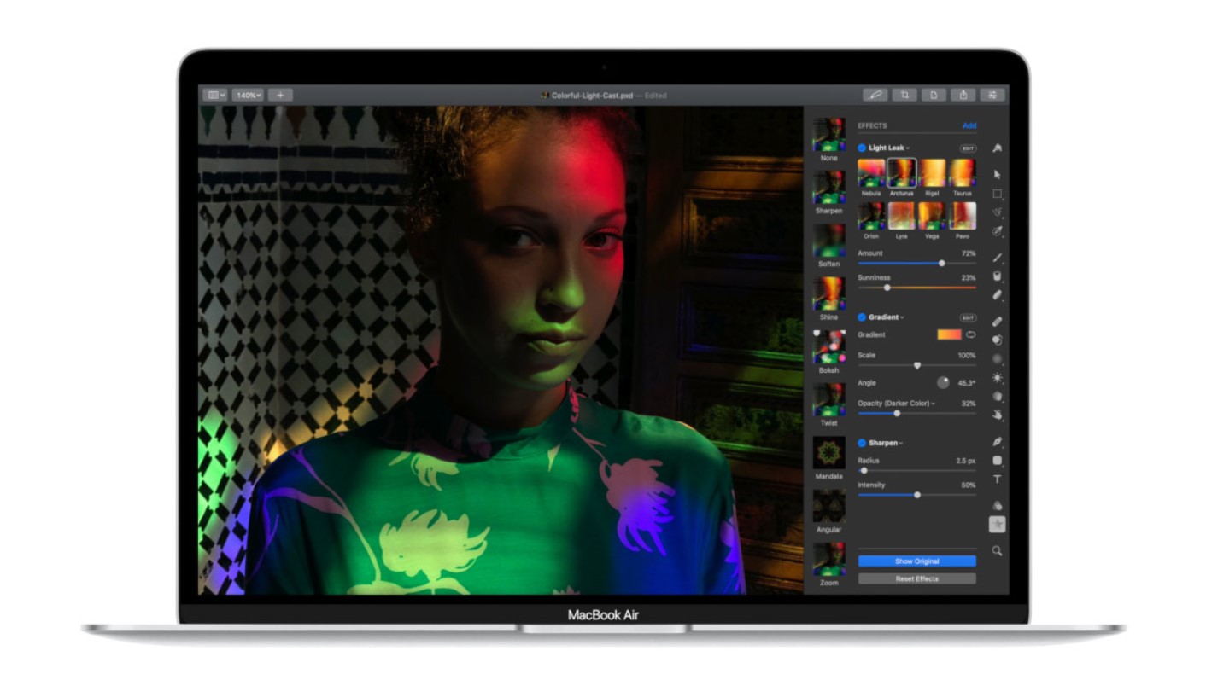The height and width of the screenshot is (674, 1206).
Task: Pick the Vega light leak style
Action: tap(932, 217)
